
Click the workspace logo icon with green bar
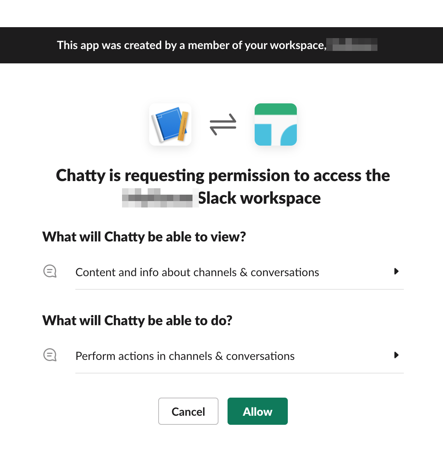point(276,124)
